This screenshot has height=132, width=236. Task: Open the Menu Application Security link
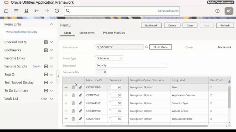(21, 32)
